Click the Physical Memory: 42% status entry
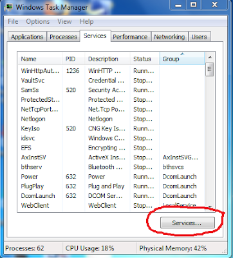This screenshot has height=258, width=233. 173,248
